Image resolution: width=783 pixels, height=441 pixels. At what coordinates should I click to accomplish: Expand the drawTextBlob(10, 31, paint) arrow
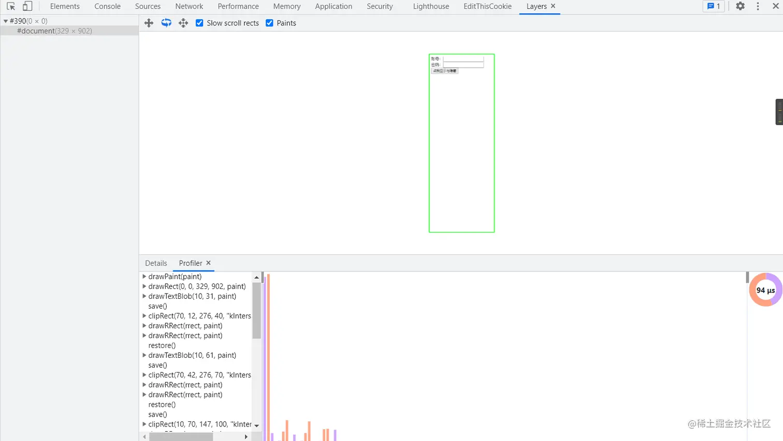144,296
